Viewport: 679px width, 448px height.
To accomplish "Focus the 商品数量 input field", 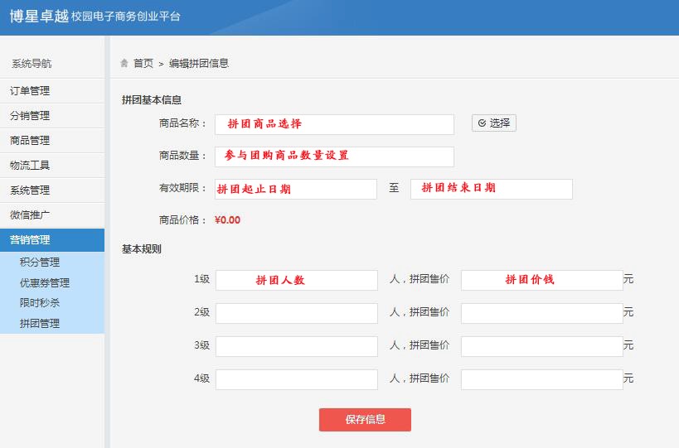I will 334,157.
